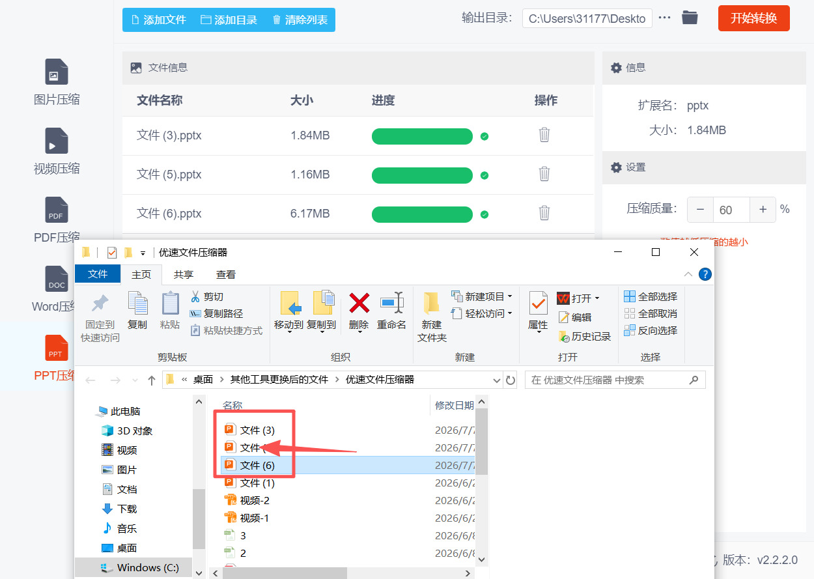Toggle the checkmark quick access toolbar icon
814x579 pixels.
click(x=111, y=253)
